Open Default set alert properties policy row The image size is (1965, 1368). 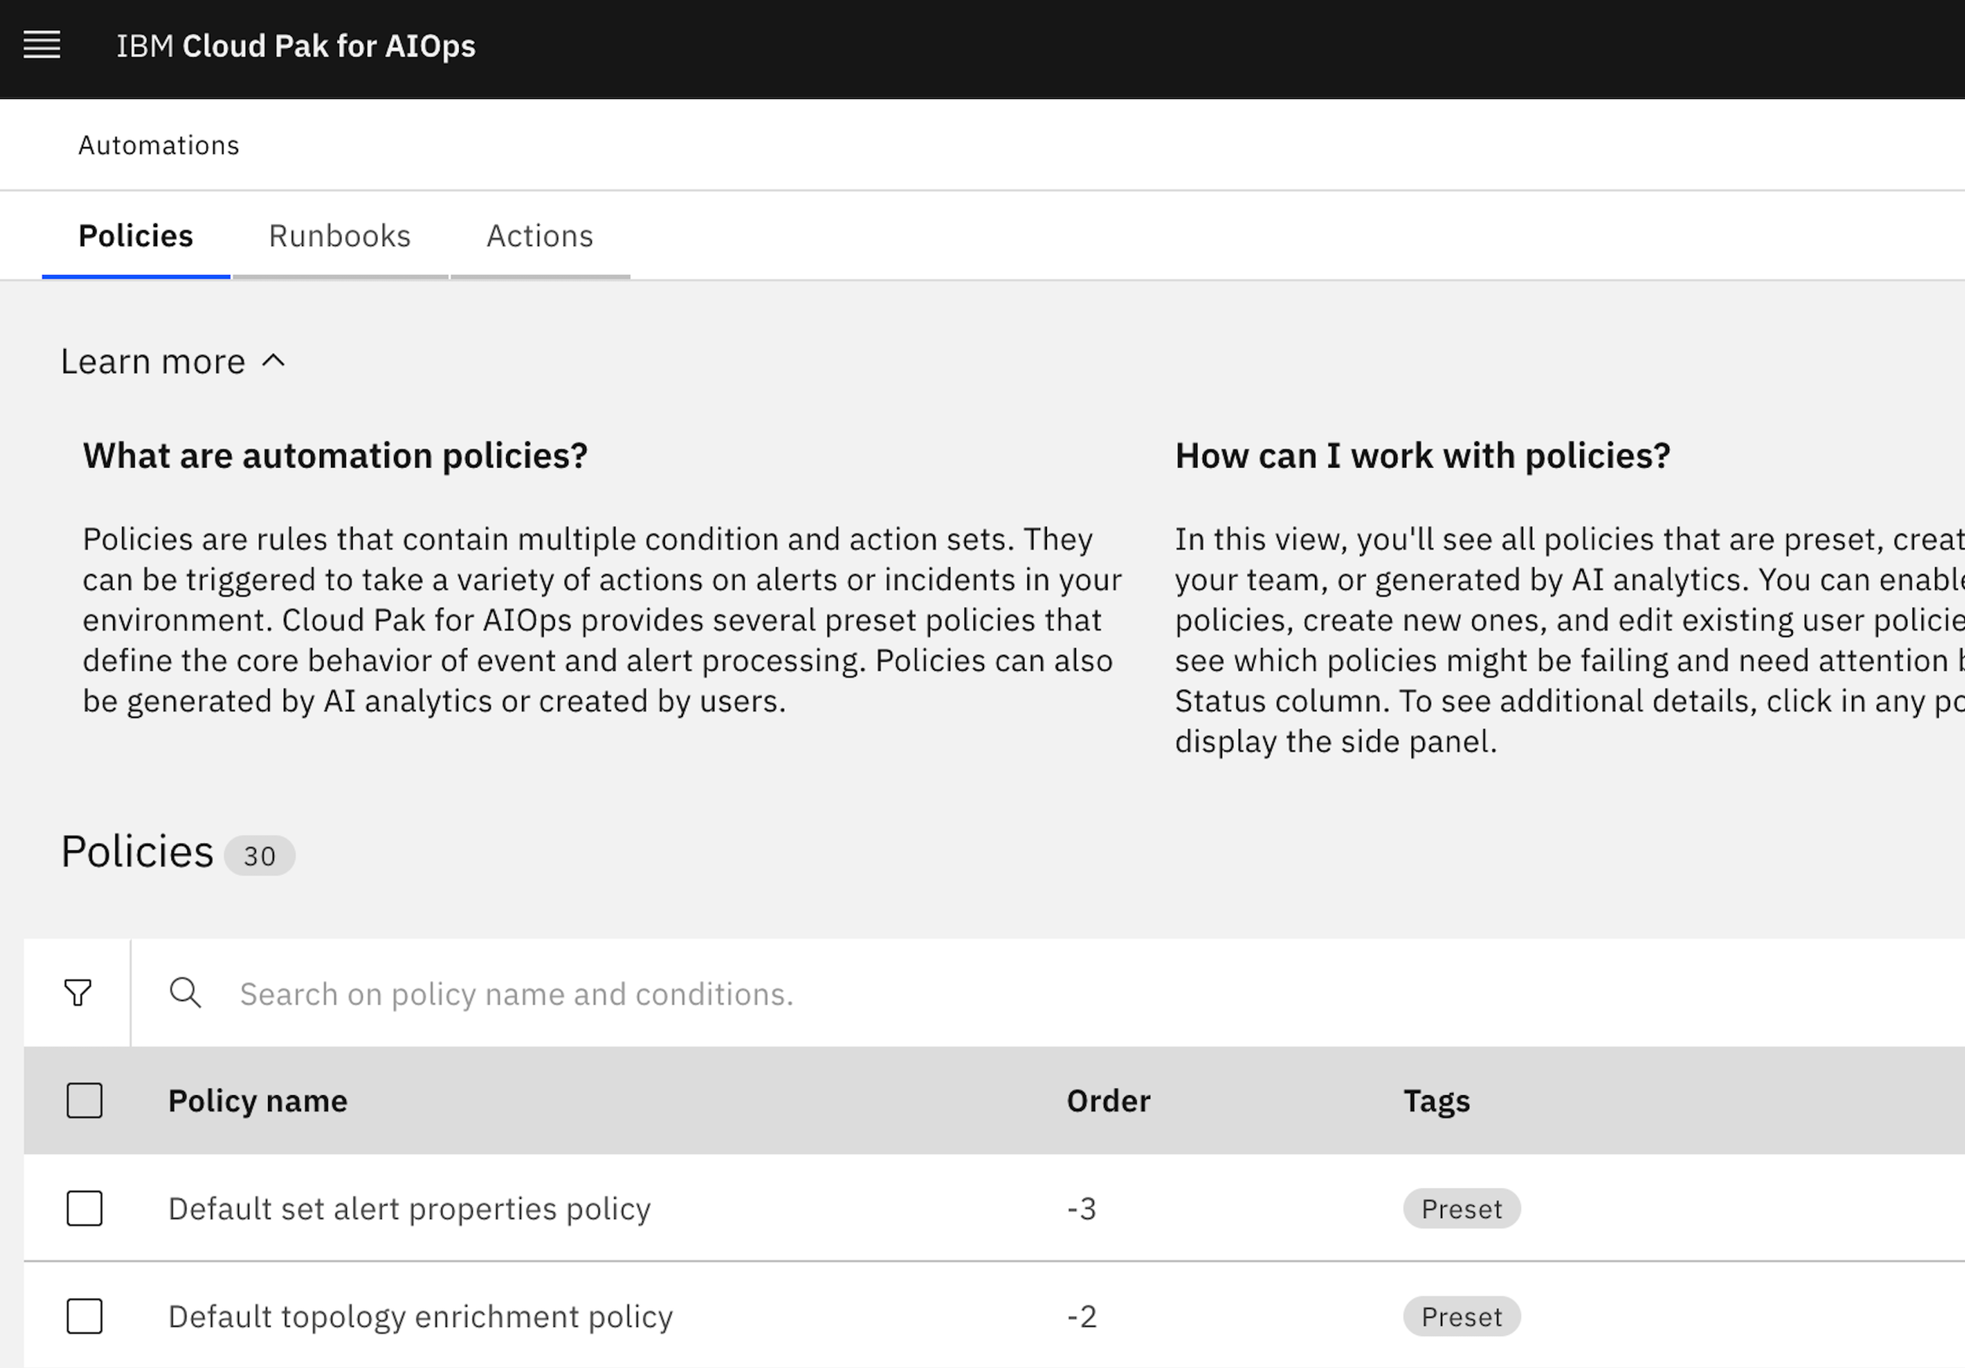point(409,1208)
